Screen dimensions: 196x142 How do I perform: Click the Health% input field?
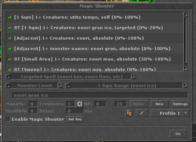click(33, 111)
